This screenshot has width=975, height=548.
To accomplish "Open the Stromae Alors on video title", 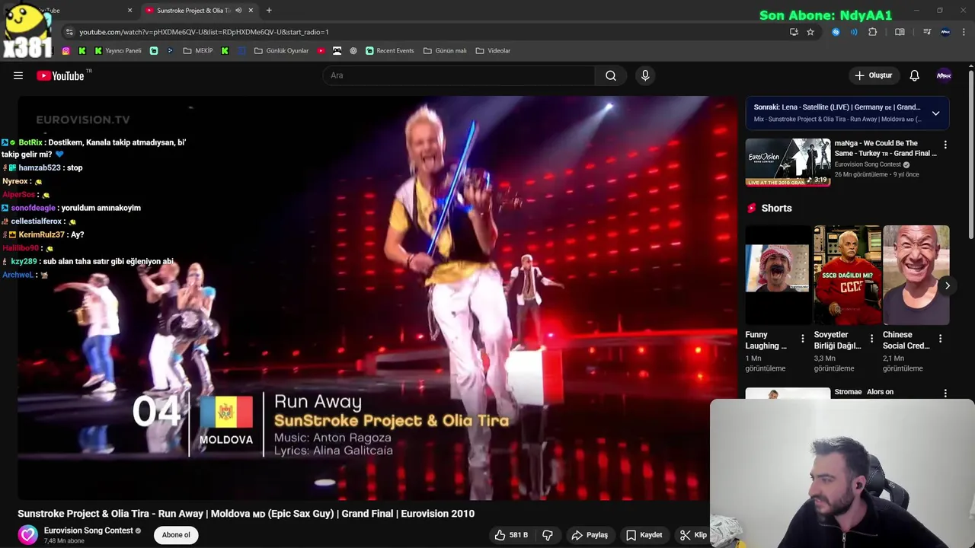I will coord(864,392).
